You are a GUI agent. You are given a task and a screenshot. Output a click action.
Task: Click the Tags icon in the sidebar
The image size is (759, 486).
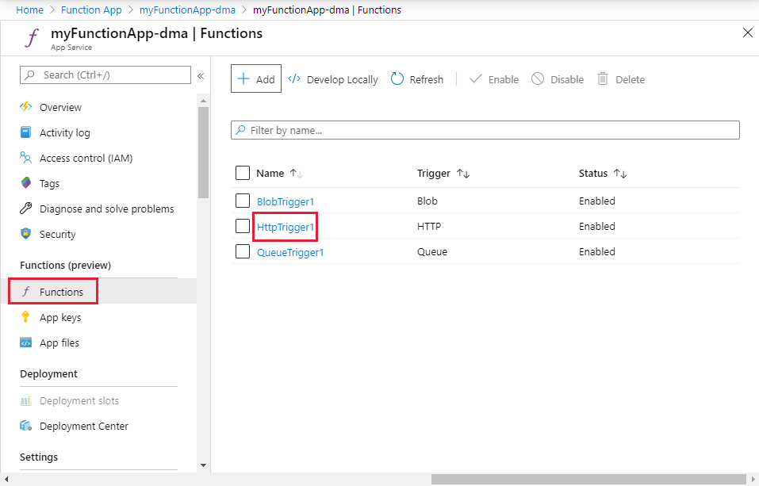[x=26, y=183]
